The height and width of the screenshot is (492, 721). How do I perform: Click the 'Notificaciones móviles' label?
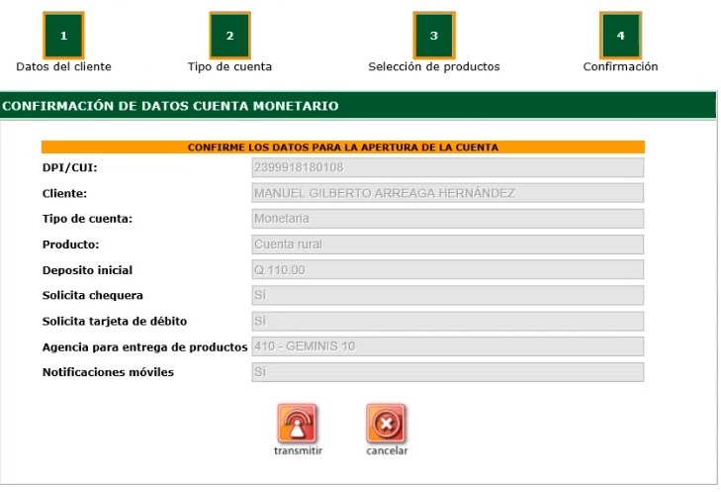[108, 372]
